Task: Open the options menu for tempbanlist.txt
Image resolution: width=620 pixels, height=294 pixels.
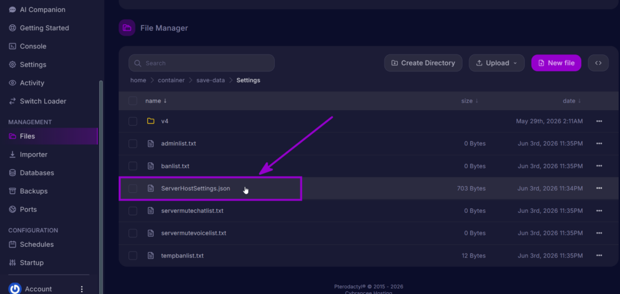Action: click(599, 256)
